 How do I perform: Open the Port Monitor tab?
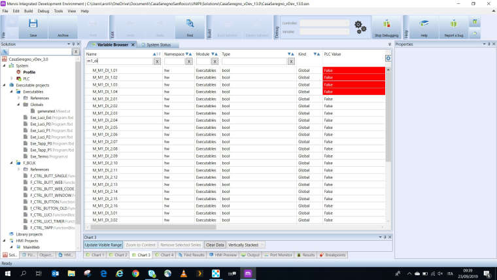[278, 255]
